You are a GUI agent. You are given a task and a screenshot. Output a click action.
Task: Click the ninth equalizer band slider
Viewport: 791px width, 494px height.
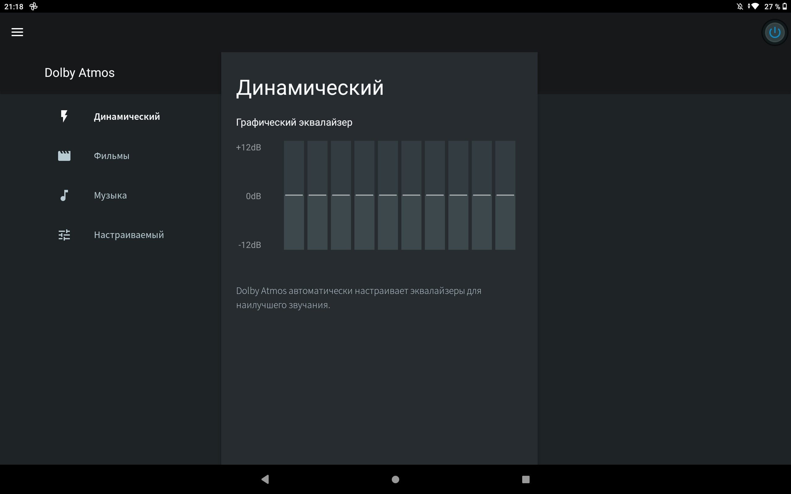482,195
